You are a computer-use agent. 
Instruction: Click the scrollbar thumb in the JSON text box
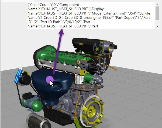(157, 13)
